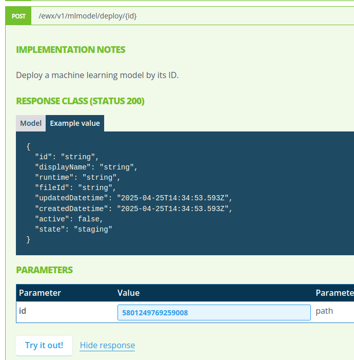Click the "state": "staging" JSON line
Screen dimensions: 354x360
coord(73,229)
